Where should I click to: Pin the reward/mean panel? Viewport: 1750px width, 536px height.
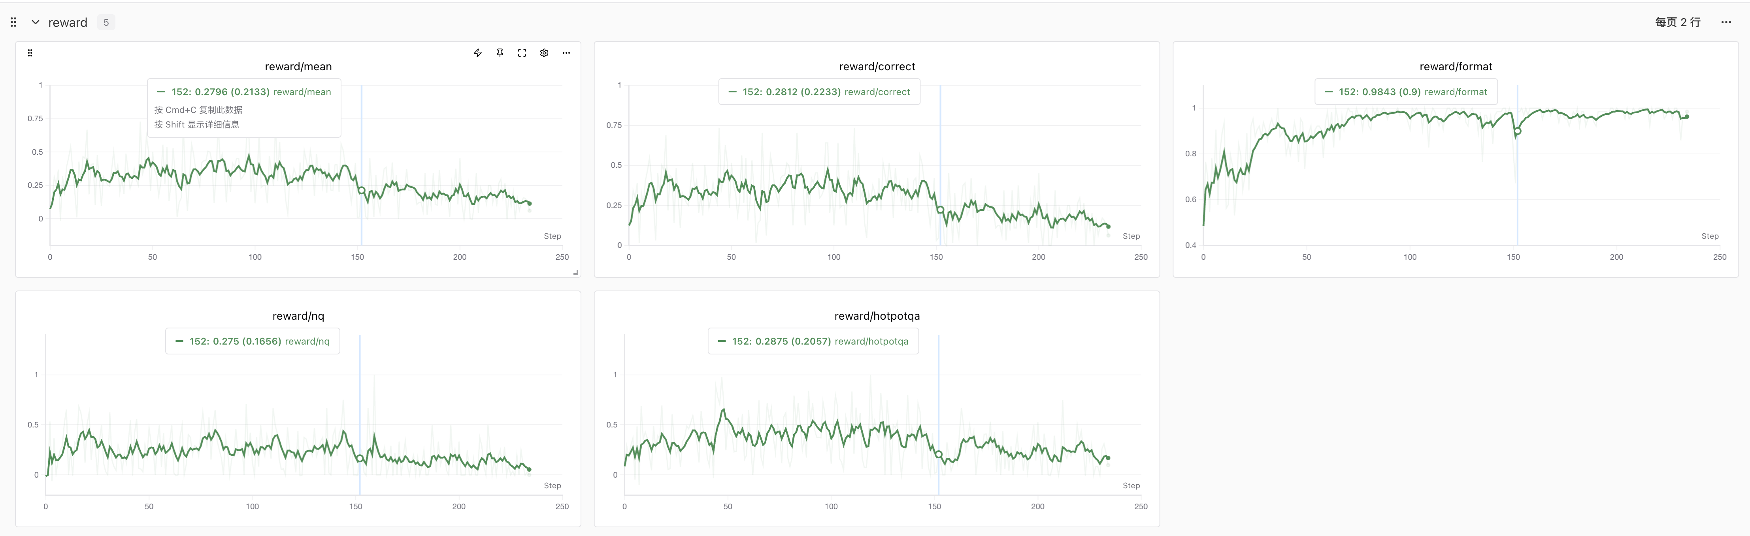(500, 53)
